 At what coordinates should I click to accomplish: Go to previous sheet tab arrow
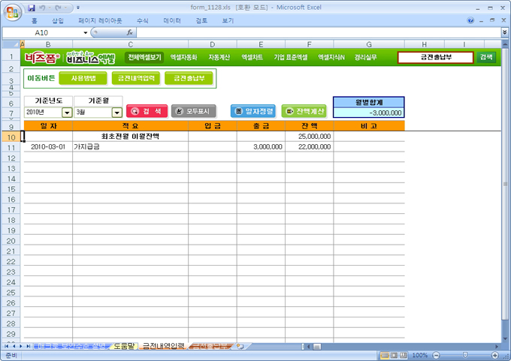click(x=14, y=346)
